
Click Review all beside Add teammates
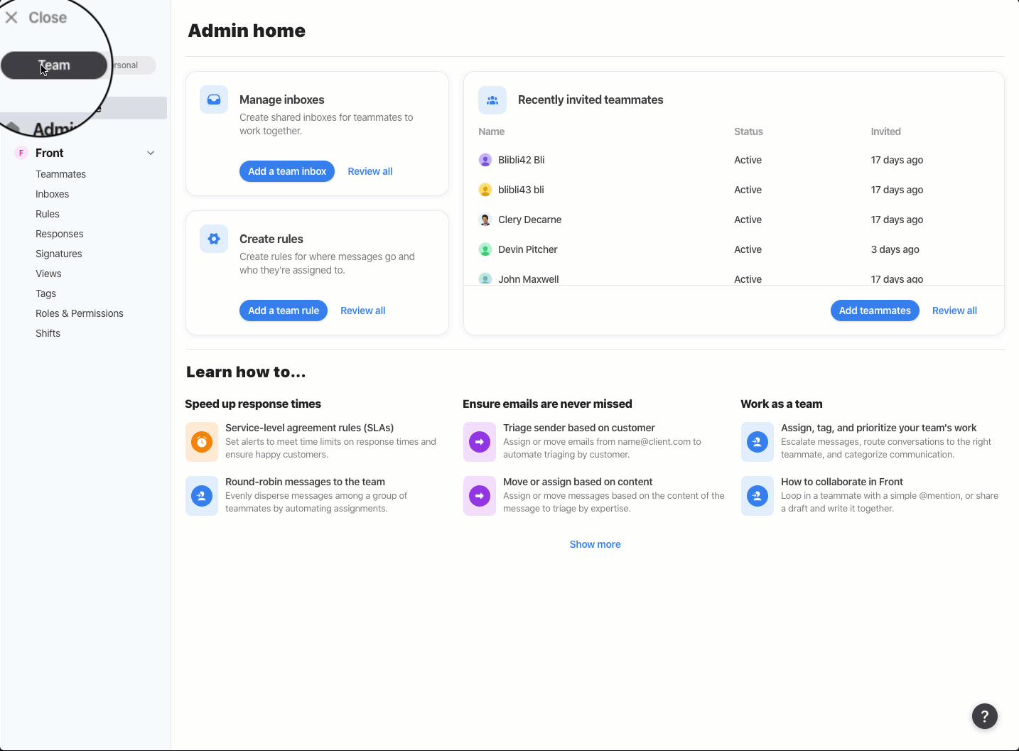(x=954, y=310)
